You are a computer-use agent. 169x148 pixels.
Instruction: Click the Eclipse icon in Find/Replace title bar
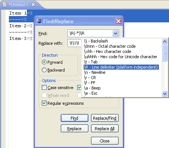pos(39,21)
